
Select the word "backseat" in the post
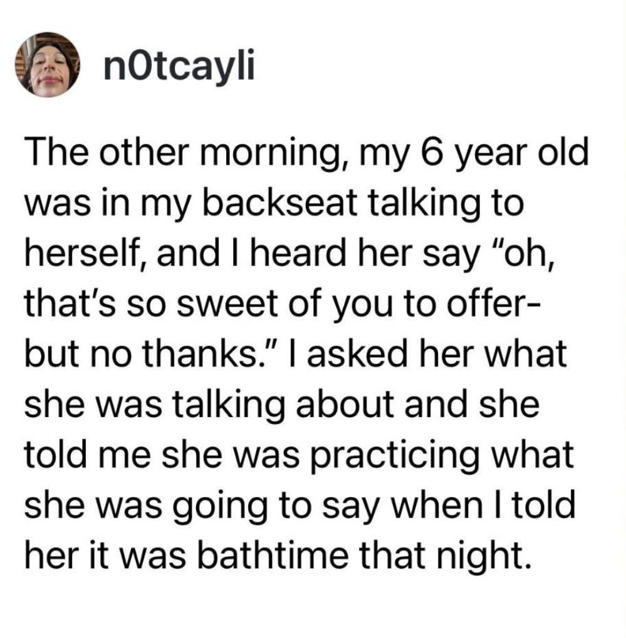292,206
